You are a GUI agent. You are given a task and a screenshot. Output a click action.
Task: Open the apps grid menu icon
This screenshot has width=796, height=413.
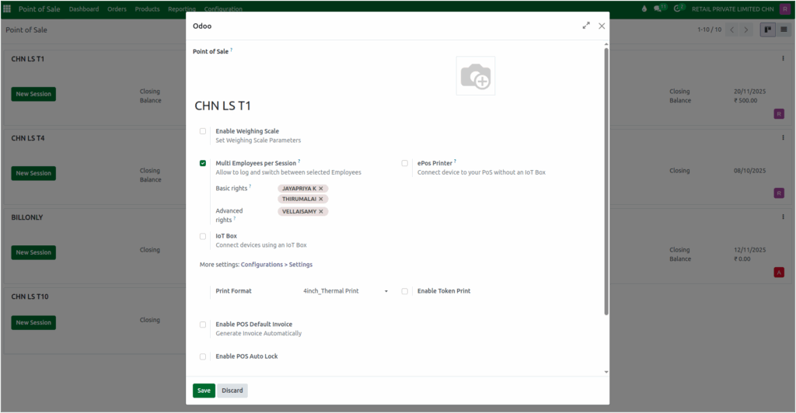click(x=7, y=9)
